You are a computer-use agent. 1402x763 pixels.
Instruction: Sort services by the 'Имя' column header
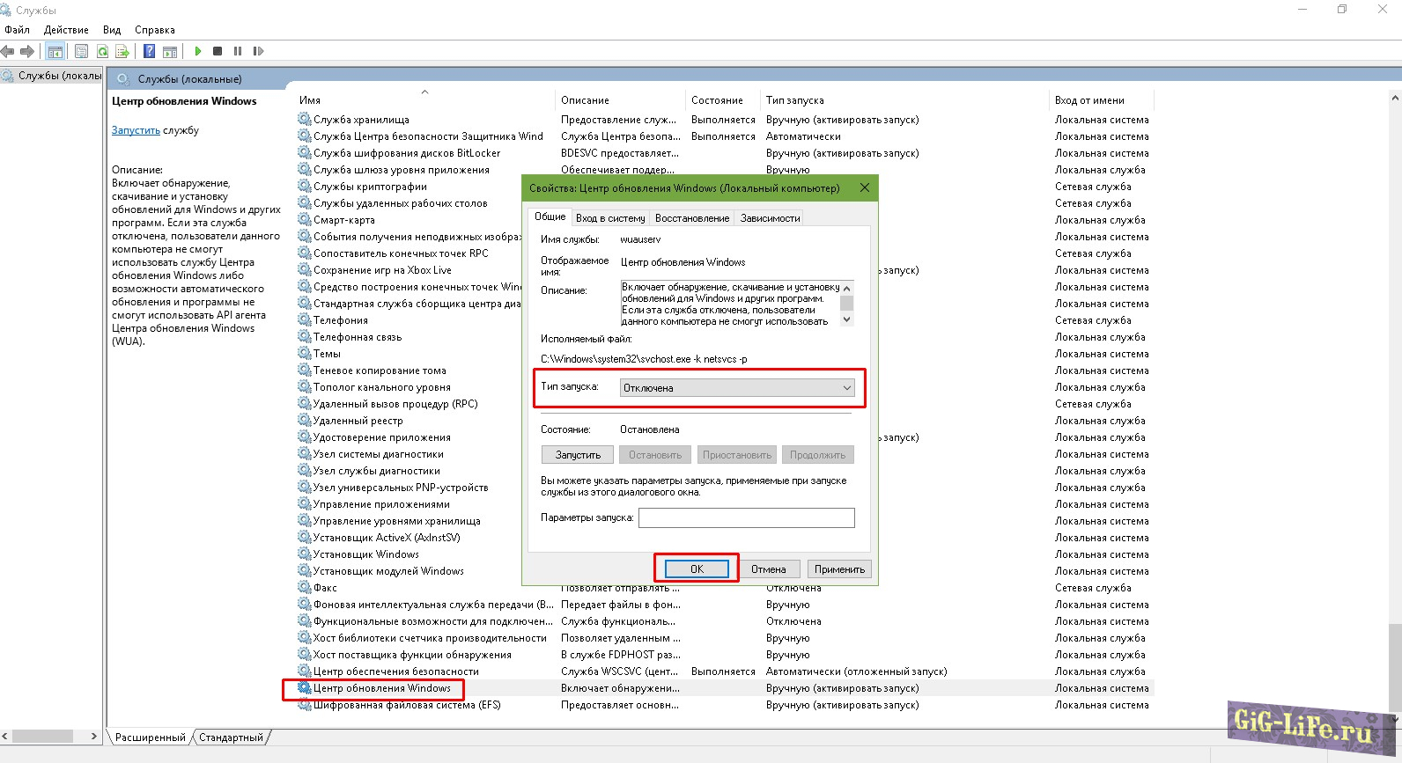tap(310, 100)
